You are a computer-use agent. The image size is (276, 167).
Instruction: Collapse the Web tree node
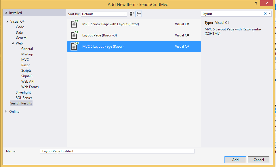click(13, 43)
